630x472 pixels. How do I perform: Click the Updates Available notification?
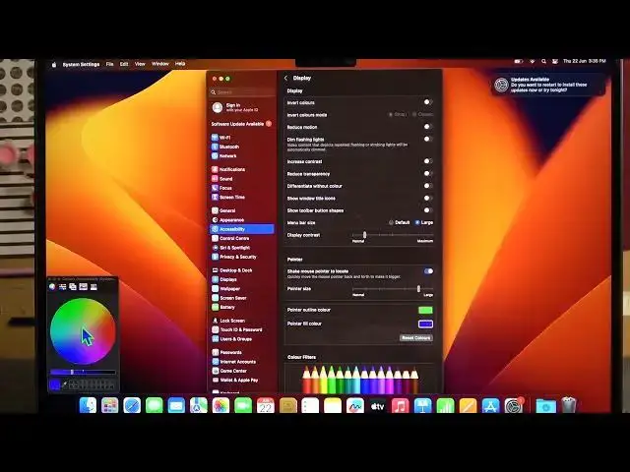pos(548,85)
